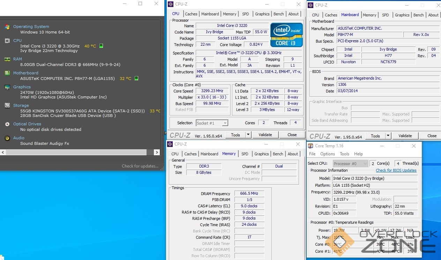Open Graphics tab in CPU-Z Mainboard window
Image resolution: width=441 pixels, height=260 pixels.
[402, 15]
